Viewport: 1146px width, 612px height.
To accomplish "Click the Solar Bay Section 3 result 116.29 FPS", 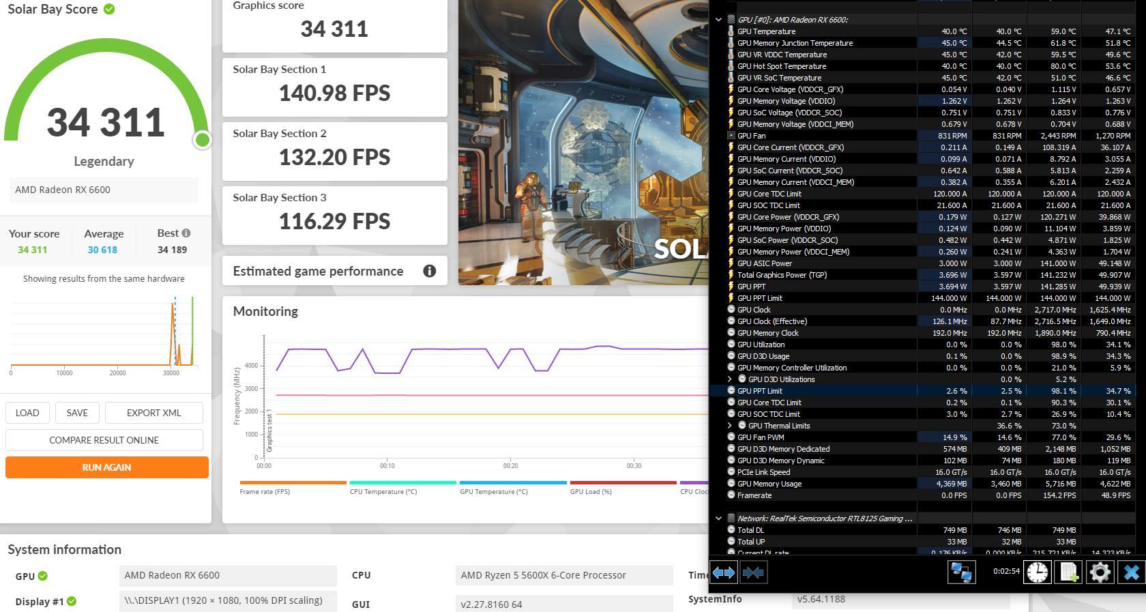I will click(x=335, y=221).
